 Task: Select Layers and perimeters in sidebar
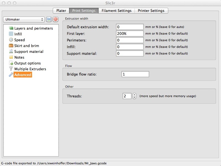[x=33, y=28]
